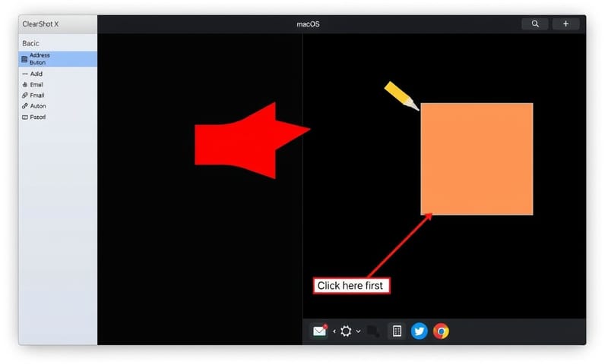This screenshot has height=364, width=608.
Task: Launch Twitter from the bottom toolbar
Action: [x=419, y=331]
